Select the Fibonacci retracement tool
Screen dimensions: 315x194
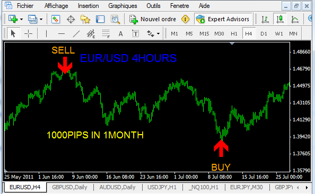coord(106,33)
